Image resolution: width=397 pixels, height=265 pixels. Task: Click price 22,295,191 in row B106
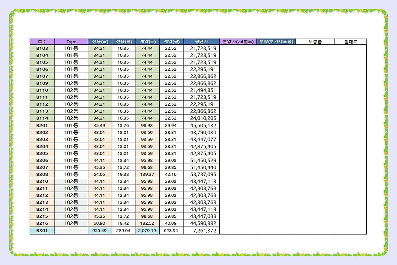201,69
